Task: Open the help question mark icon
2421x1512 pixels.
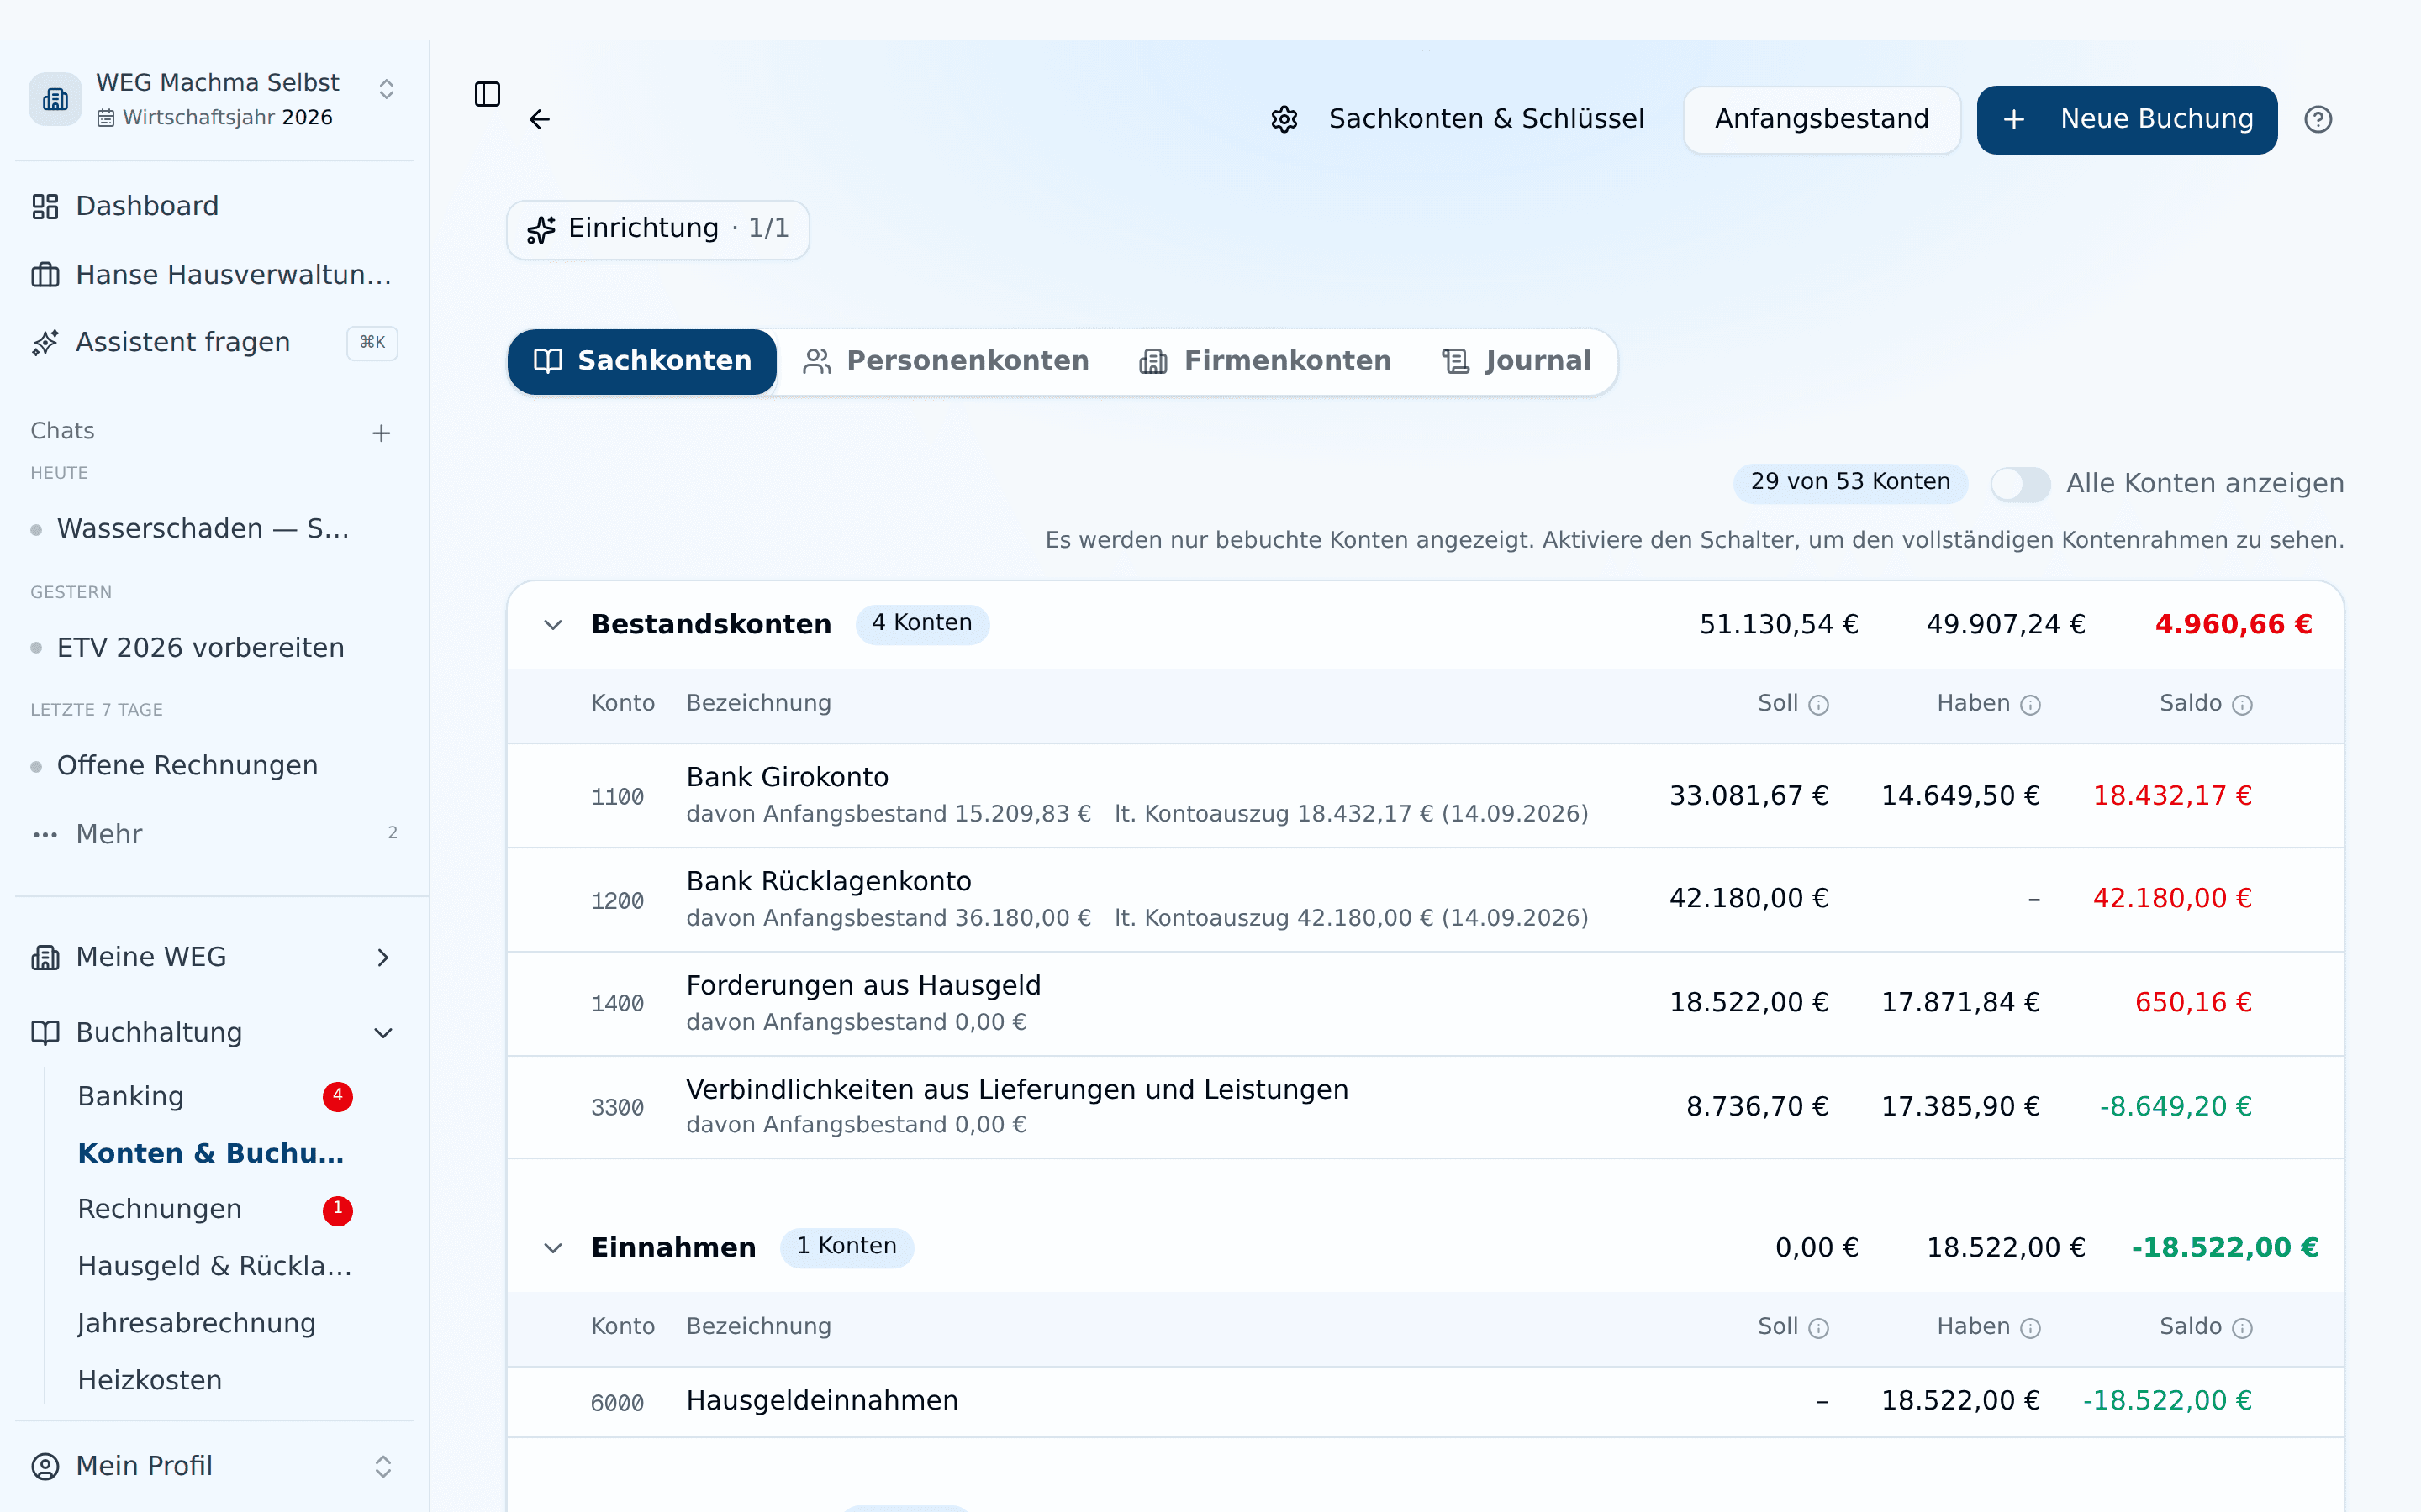Action: [2318, 120]
